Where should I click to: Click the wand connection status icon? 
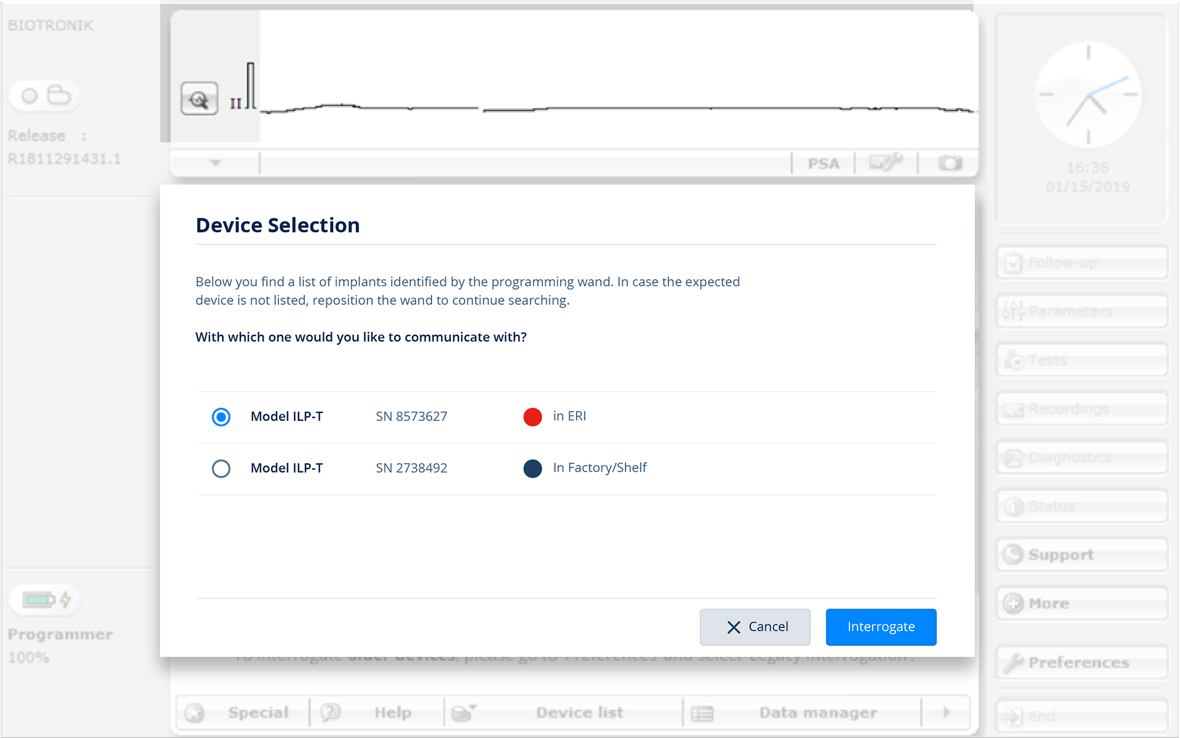click(x=45, y=95)
